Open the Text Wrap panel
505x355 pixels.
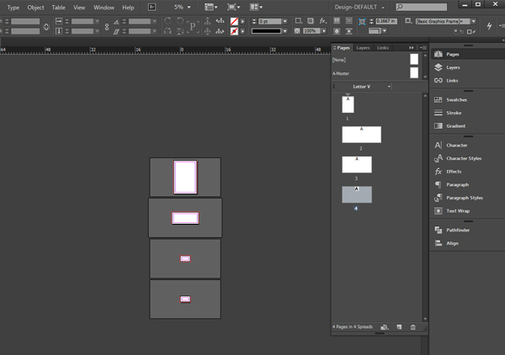(x=452, y=211)
